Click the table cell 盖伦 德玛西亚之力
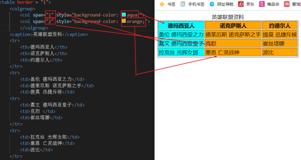The height and width of the screenshot is (160, 301). point(181,34)
